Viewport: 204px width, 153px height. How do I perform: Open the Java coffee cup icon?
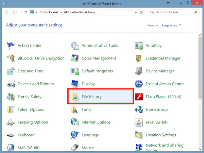139,122
